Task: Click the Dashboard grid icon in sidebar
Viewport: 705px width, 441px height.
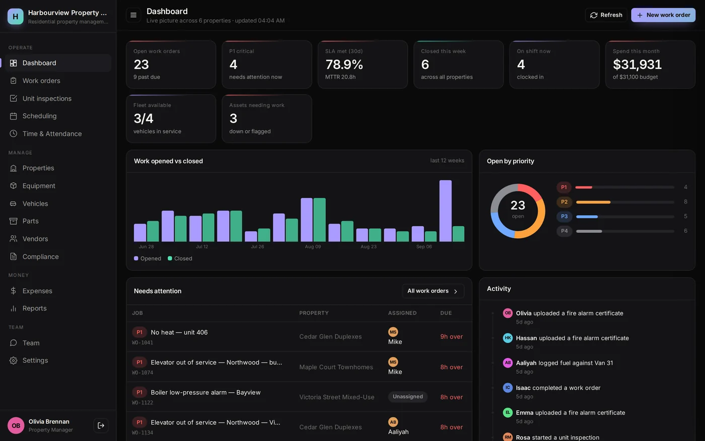Action: tap(14, 63)
